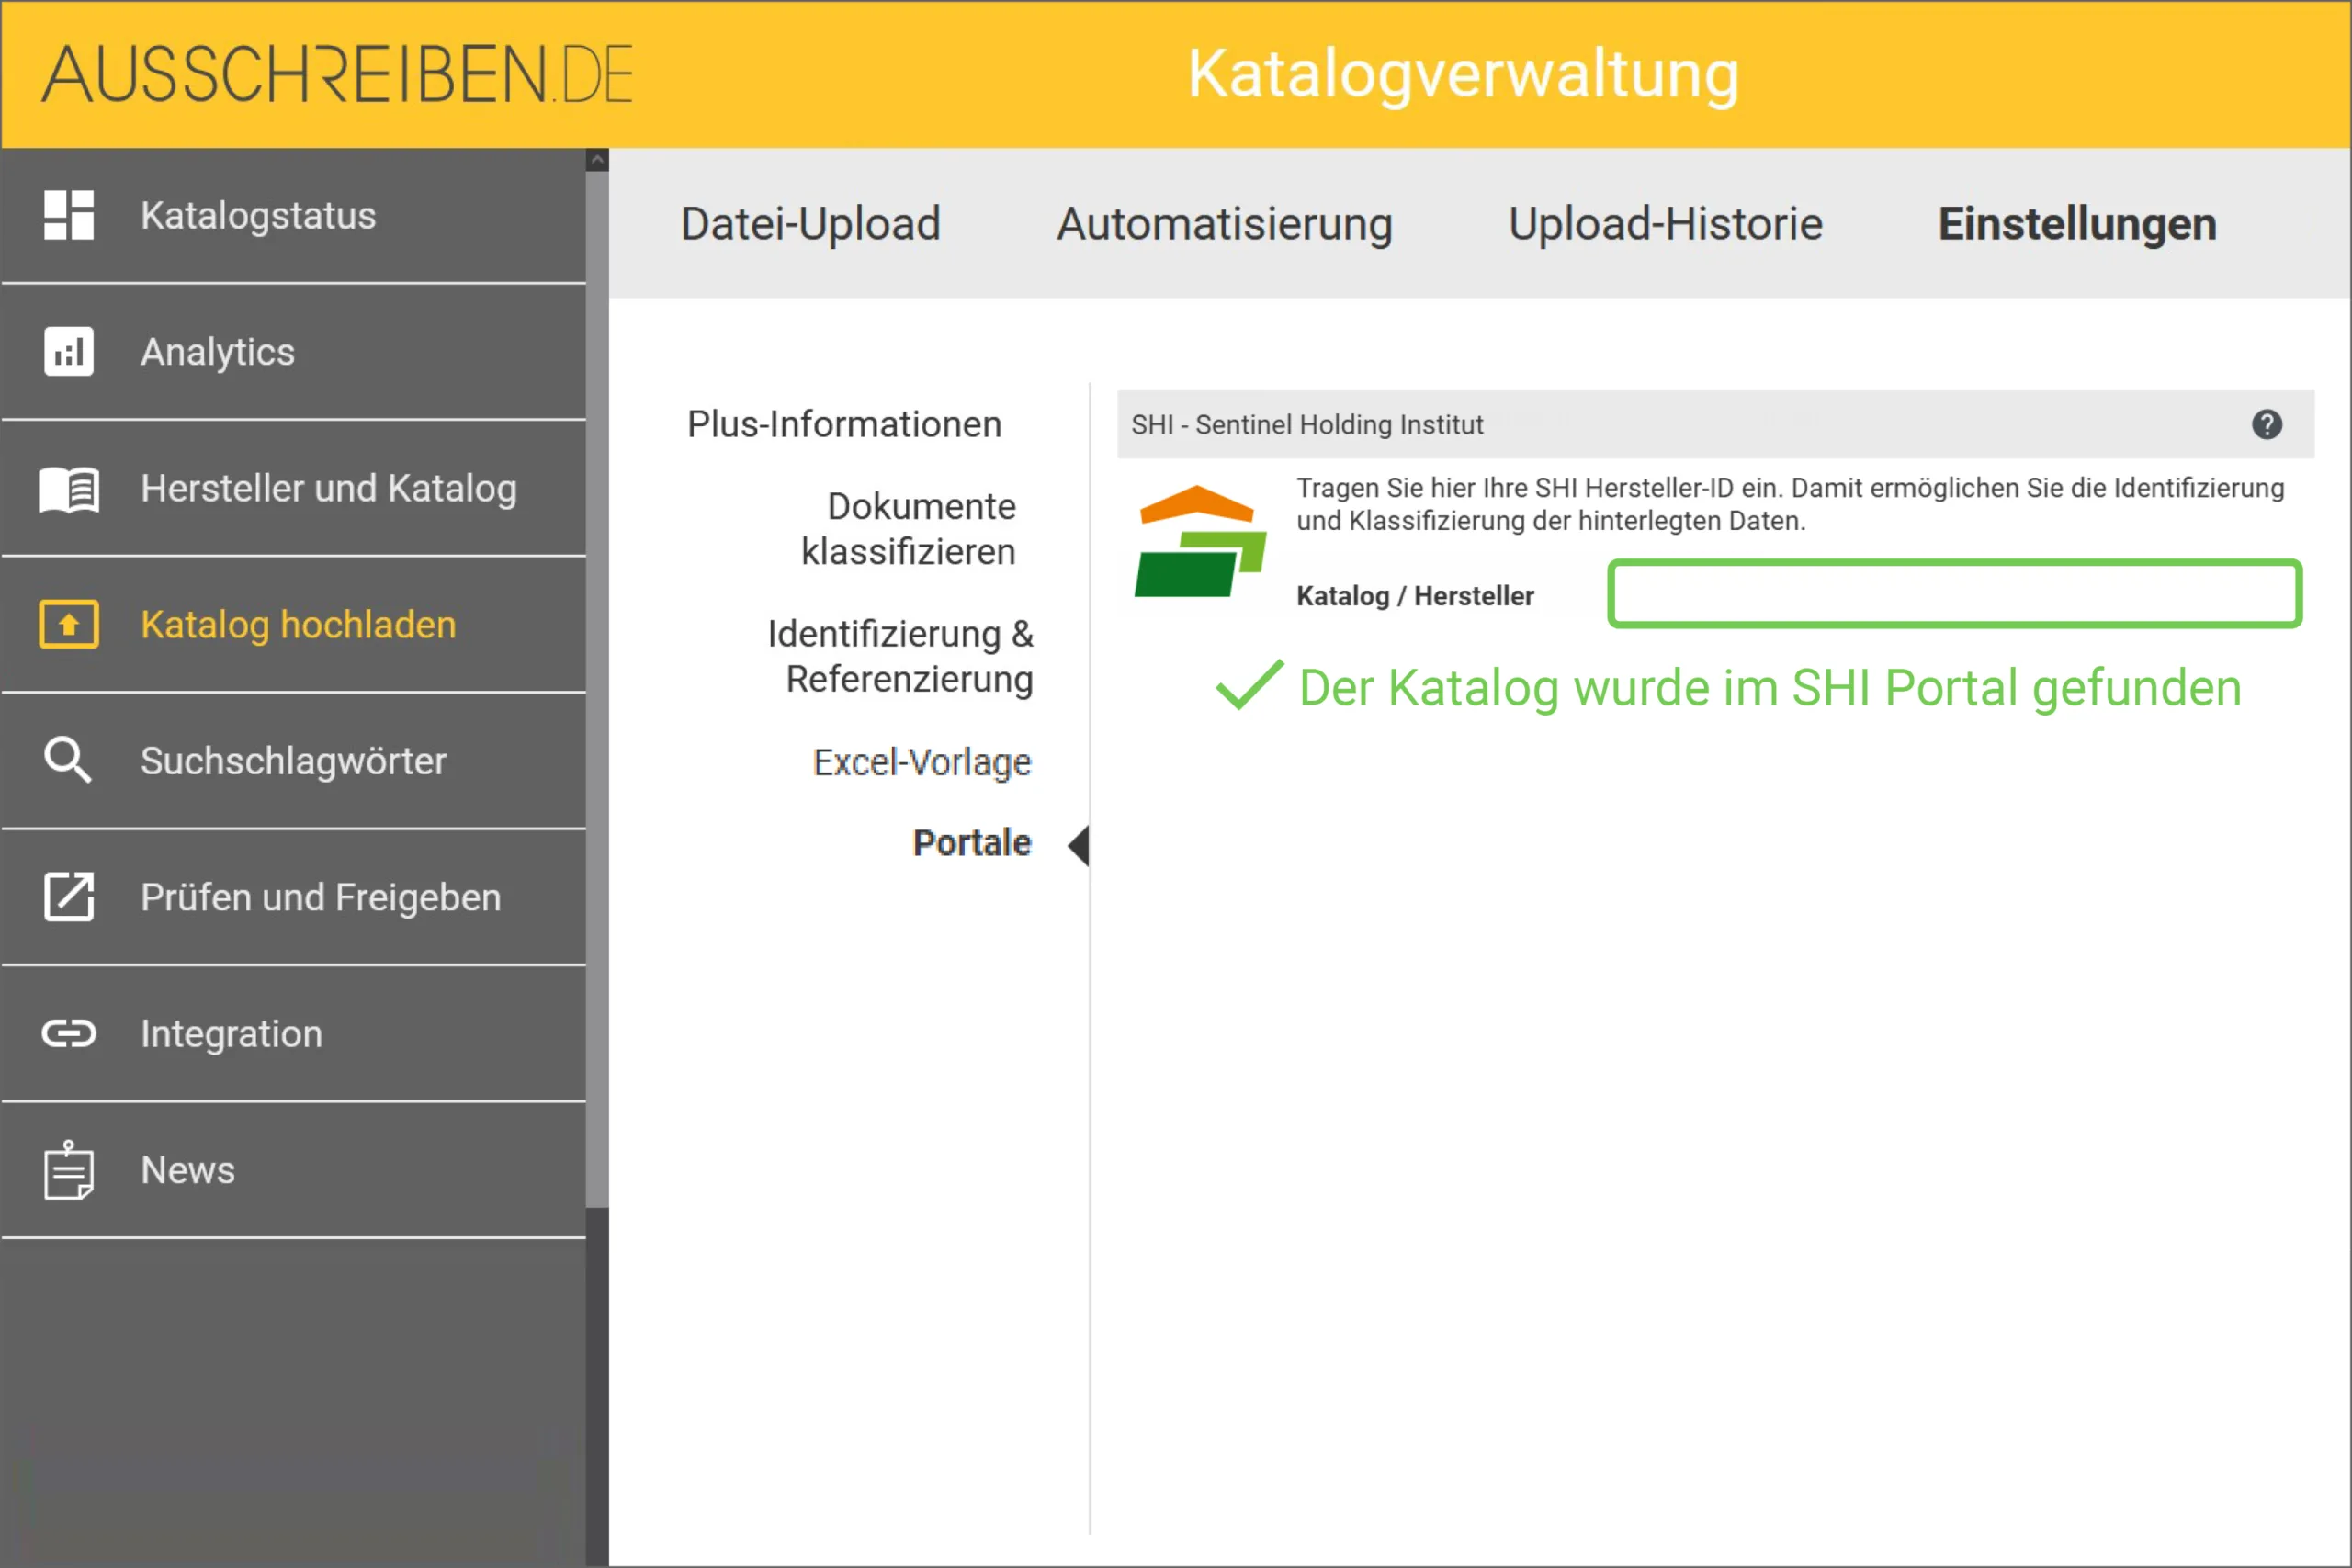Image resolution: width=2352 pixels, height=1568 pixels.
Task: Click the Suchschlagwörter magnifier icon
Action: (x=67, y=760)
